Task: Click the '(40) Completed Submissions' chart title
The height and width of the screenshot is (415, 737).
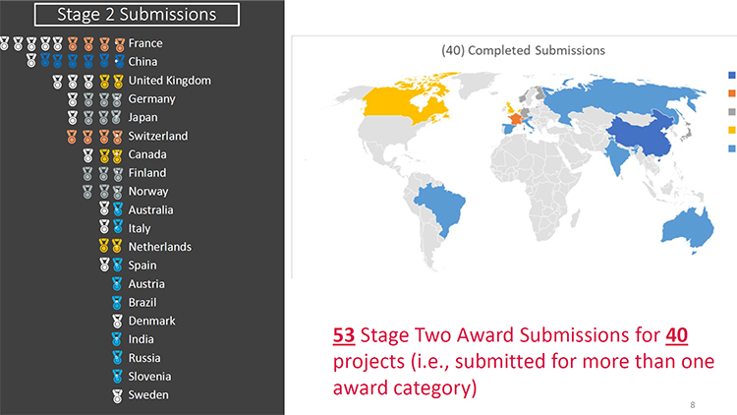Action: click(523, 50)
